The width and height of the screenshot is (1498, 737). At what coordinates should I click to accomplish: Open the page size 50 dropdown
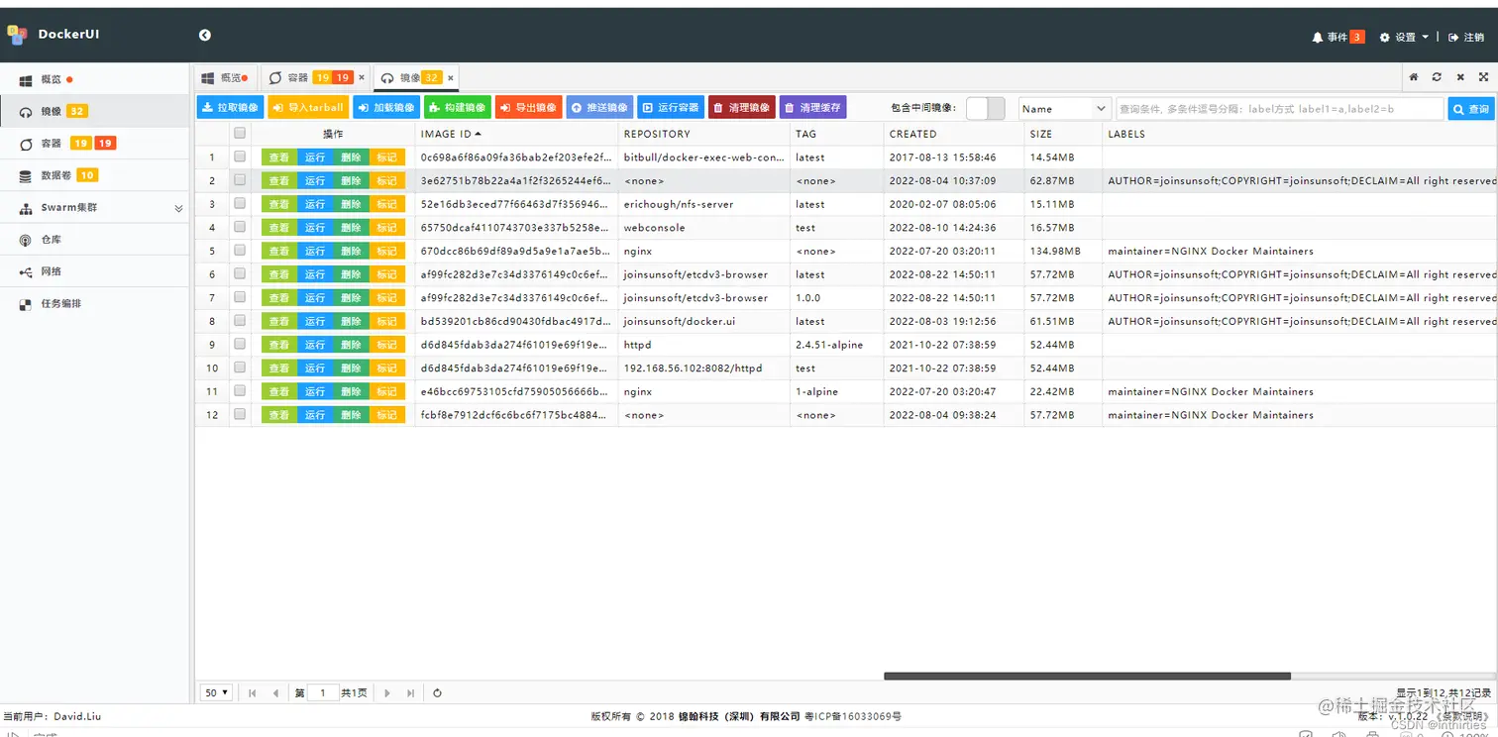217,692
